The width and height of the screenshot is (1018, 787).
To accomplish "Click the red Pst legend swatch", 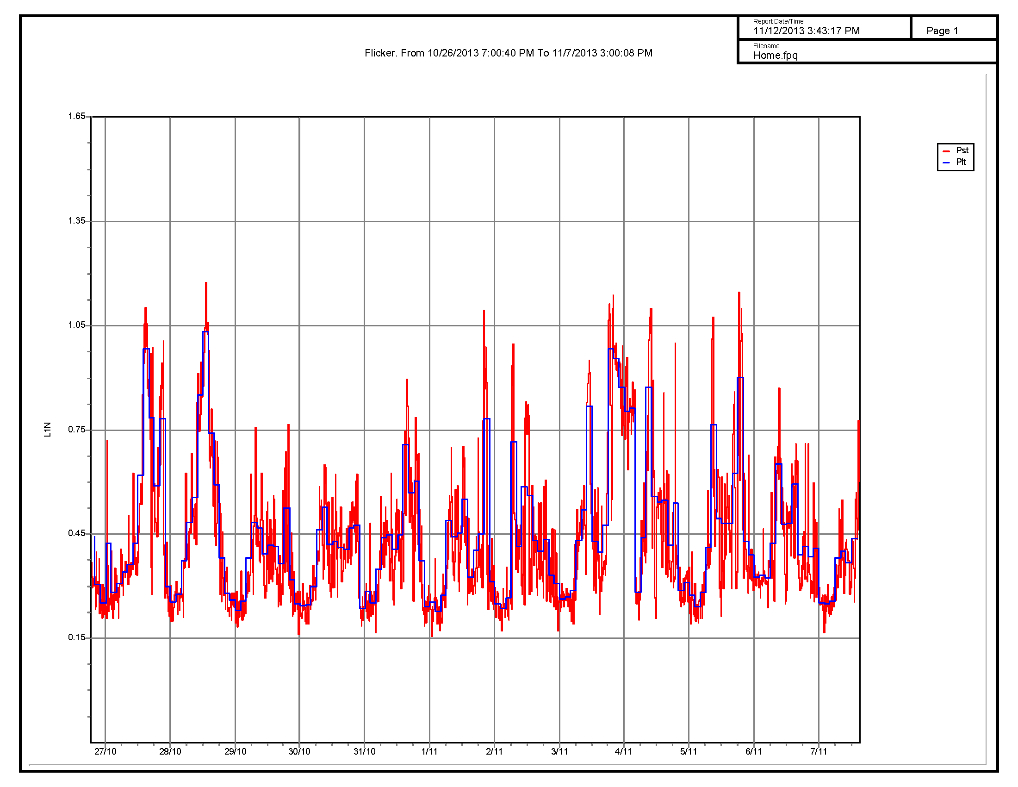I will 946,151.
